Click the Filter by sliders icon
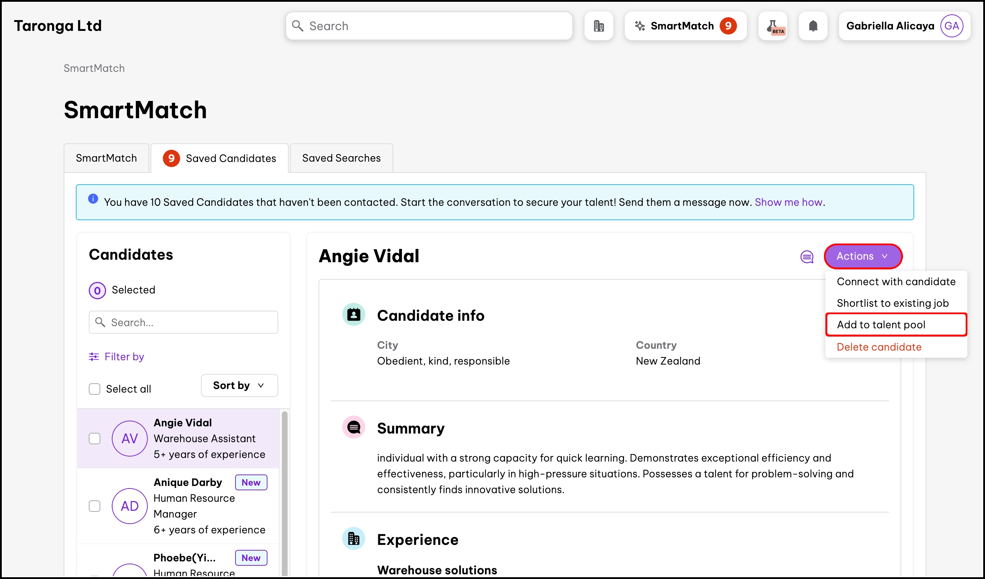The image size is (985, 579). [94, 356]
